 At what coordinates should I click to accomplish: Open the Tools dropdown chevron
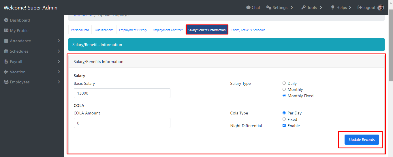321,7
